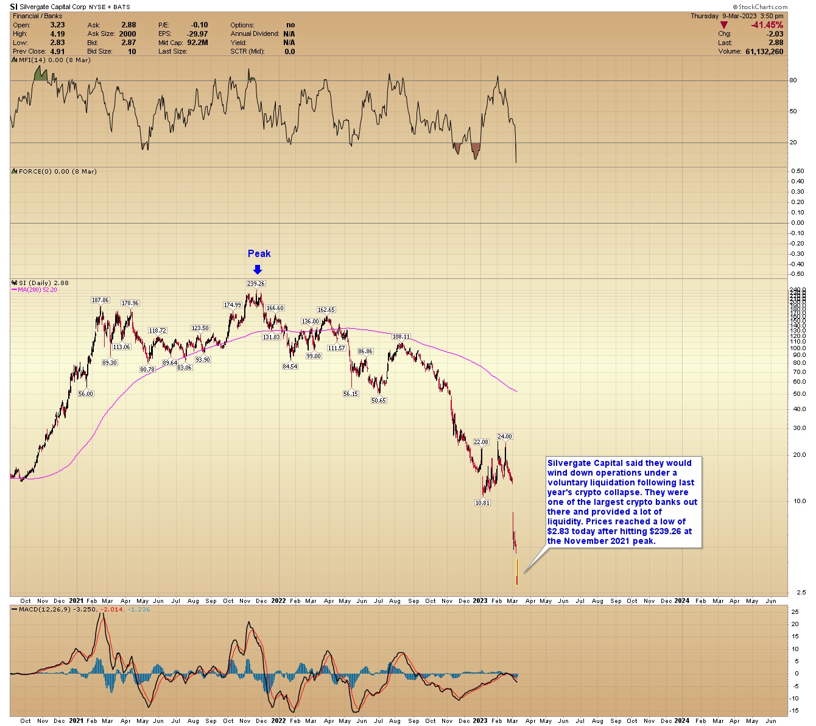
Task: Click the black line marker before MACD(12,26,9)
Action: (x=15, y=609)
